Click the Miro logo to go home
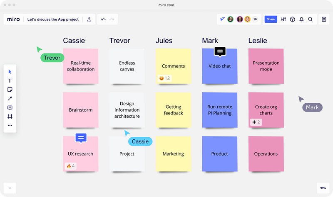The height and width of the screenshot is (197, 333). (x=13, y=19)
